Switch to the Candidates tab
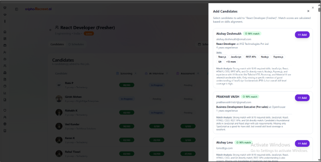This screenshot has width=321, height=162. (x=57, y=44)
